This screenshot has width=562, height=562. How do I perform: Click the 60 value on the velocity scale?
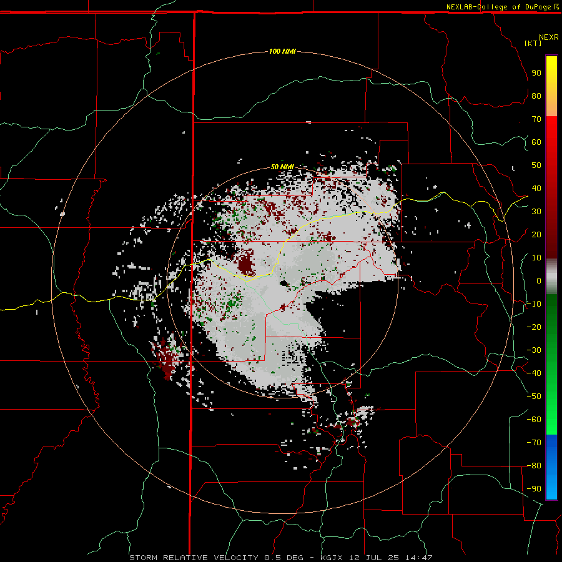[536, 142]
